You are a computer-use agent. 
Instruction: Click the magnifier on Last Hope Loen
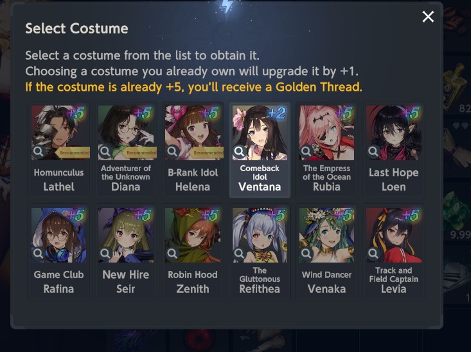tap(373, 151)
